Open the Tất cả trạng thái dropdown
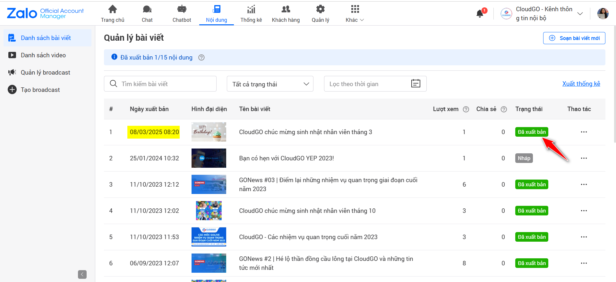Image resolution: width=616 pixels, height=282 pixels. (270, 84)
